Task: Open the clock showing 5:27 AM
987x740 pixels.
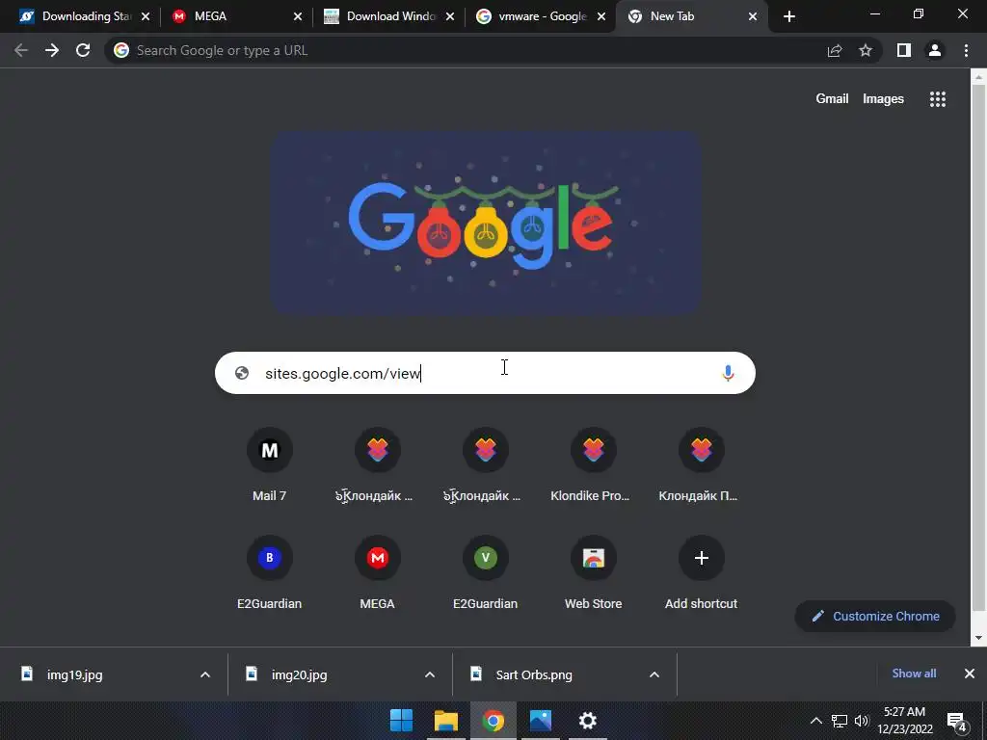Action: click(x=904, y=721)
